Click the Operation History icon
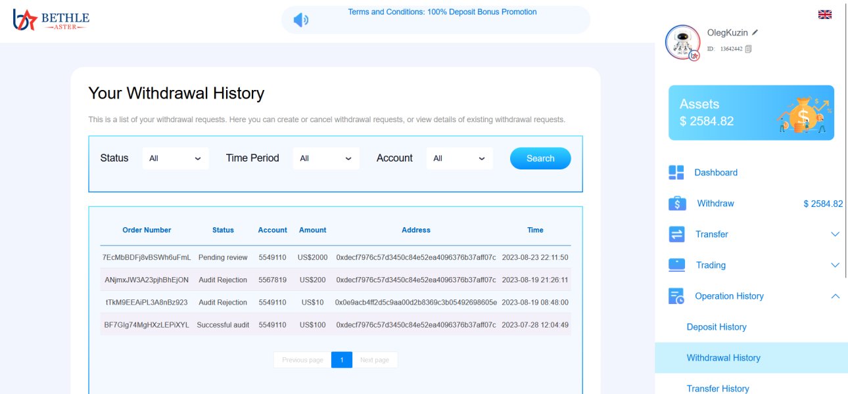Viewport: 848px width, 394px height. (676, 296)
